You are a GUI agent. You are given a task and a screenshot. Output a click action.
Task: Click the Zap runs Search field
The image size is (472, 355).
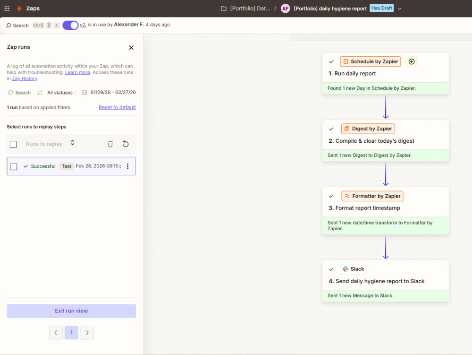[19, 93]
